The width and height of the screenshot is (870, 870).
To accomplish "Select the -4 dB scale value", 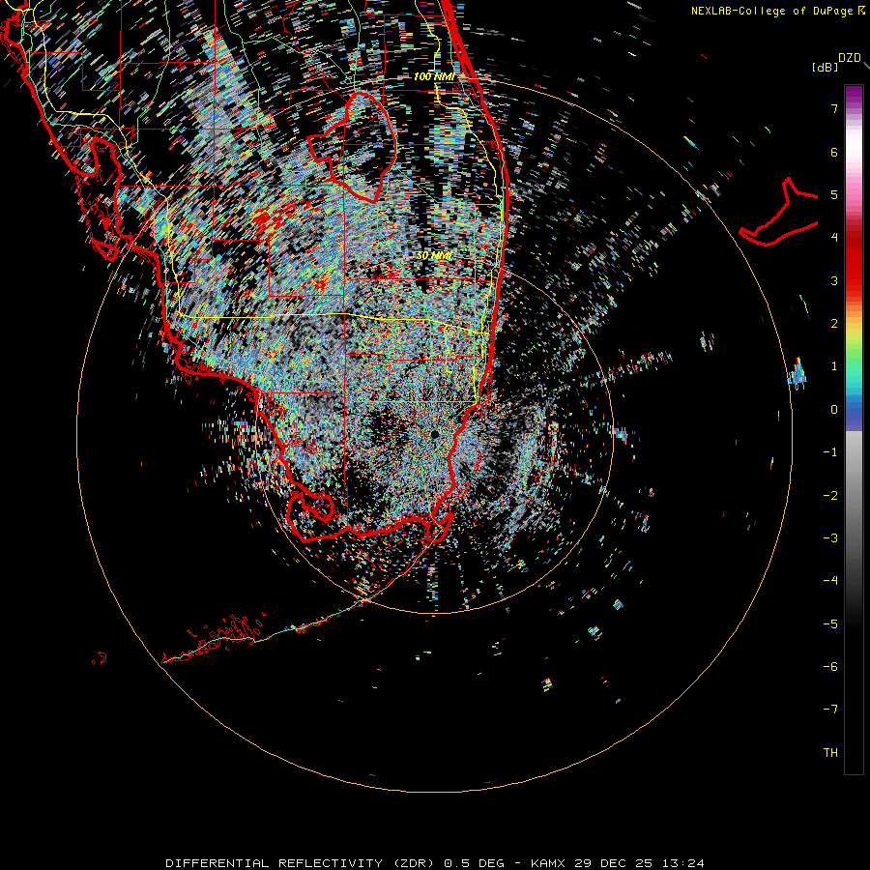I will 830,580.
